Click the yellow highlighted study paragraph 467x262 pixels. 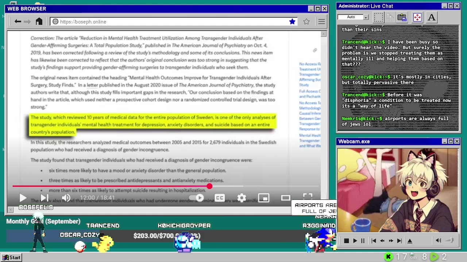[x=153, y=124]
